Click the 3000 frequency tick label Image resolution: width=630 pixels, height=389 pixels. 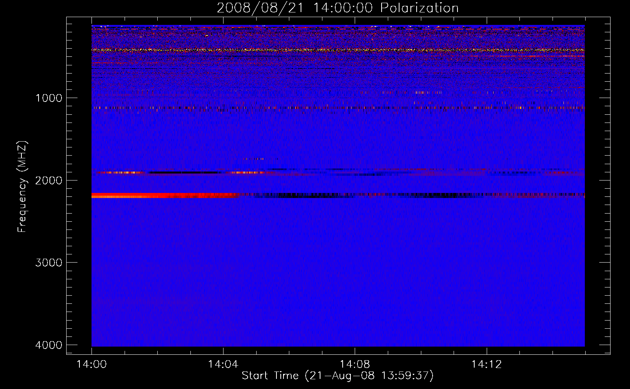click(49, 263)
